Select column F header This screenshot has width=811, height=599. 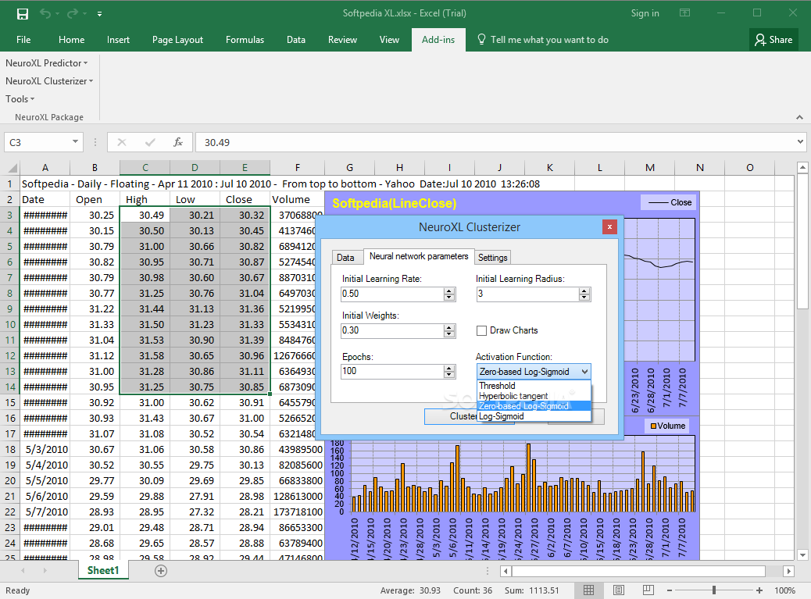298,167
